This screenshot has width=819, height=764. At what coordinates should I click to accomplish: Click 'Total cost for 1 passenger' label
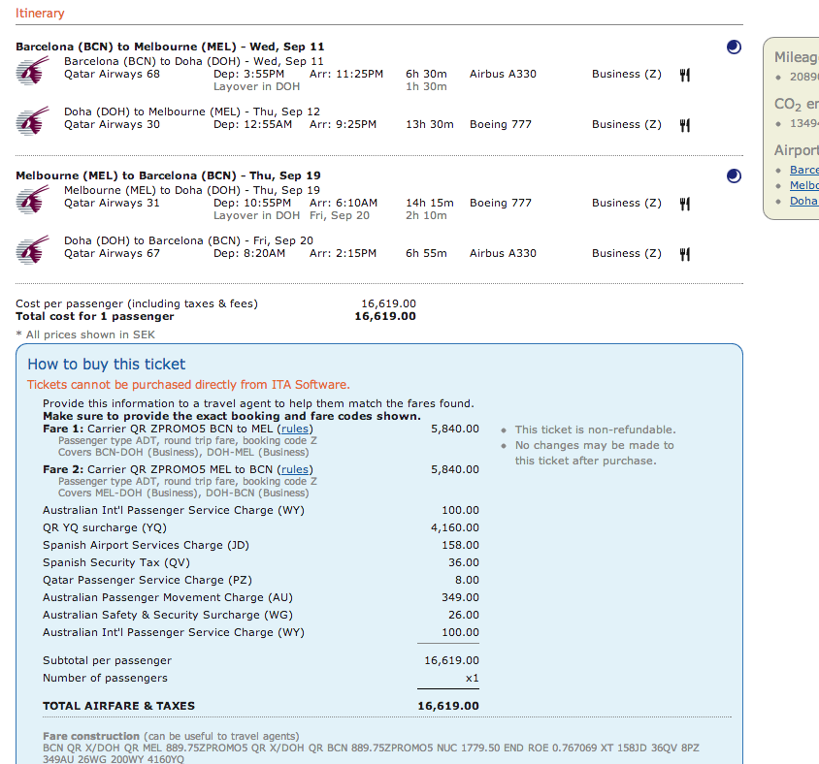(x=94, y=316)
